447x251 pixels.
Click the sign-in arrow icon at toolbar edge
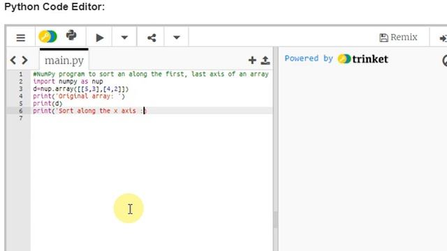point(443,38)
